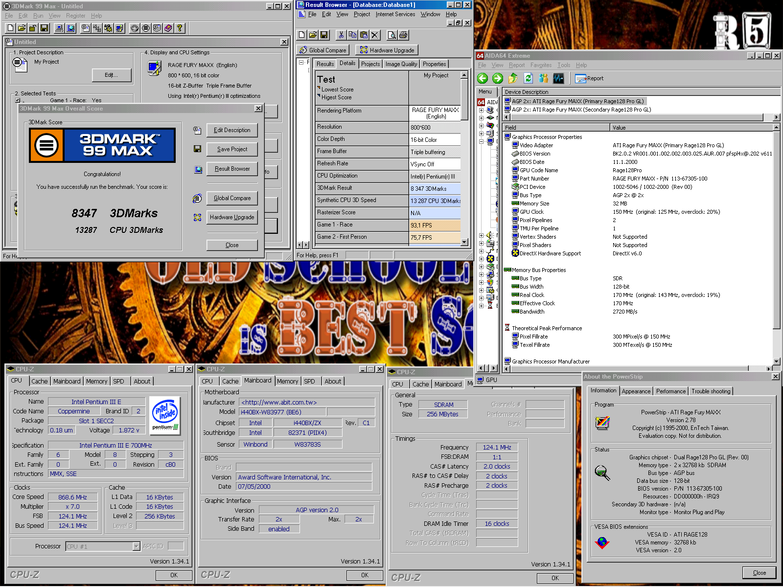
Task: Click Cut scissors icon in Result Browser toolbar
Action: click(341, 35)
